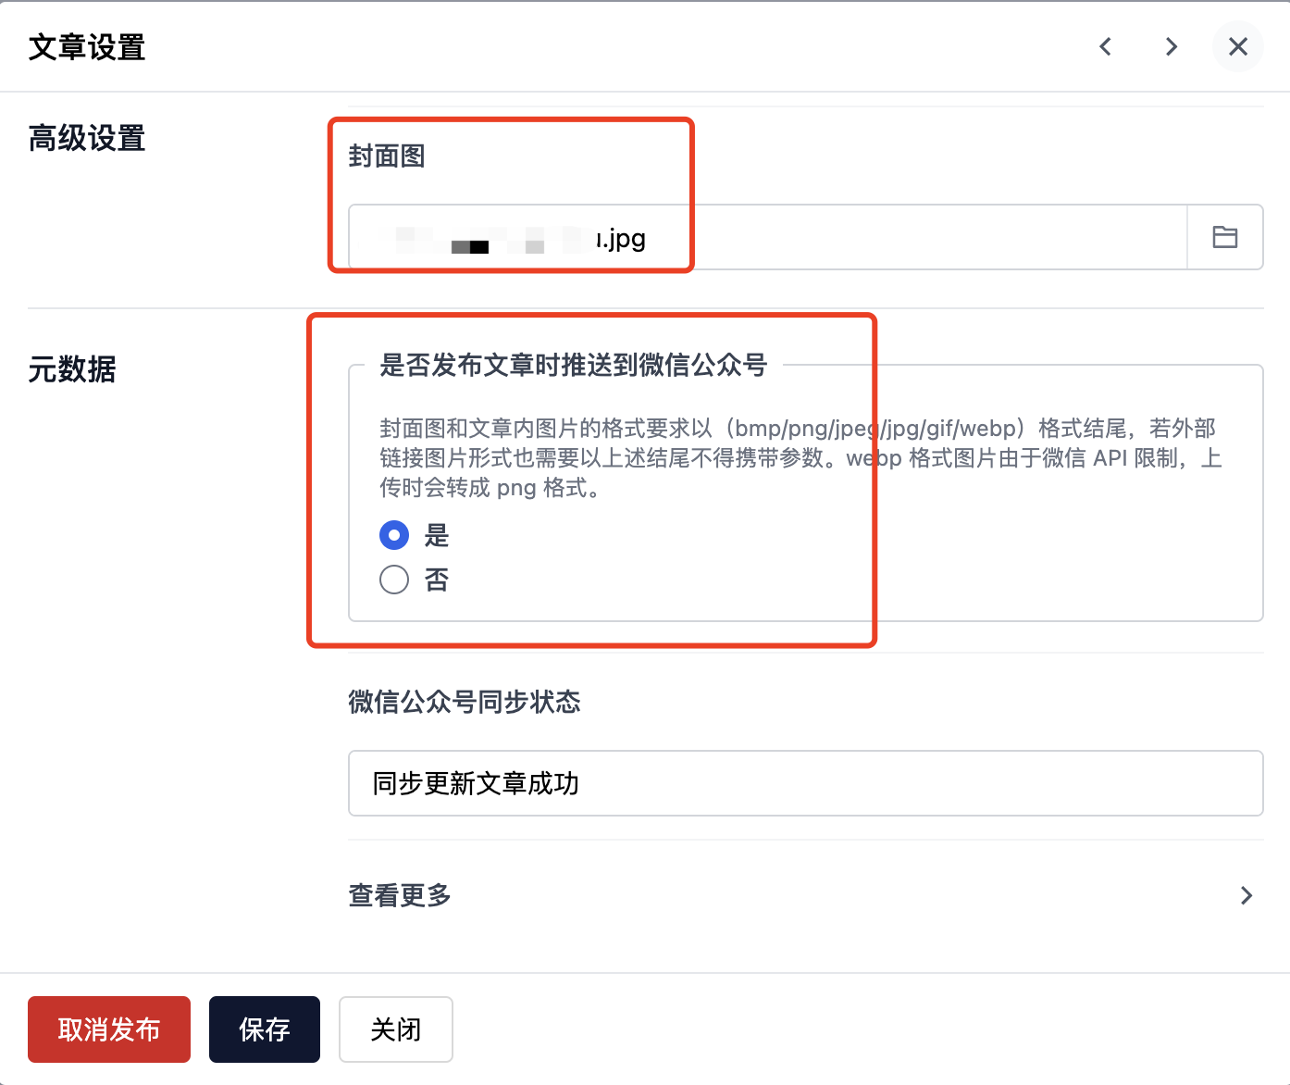Click the 封面图 field label
The image size is (1290, 1085).
(387, 156)
